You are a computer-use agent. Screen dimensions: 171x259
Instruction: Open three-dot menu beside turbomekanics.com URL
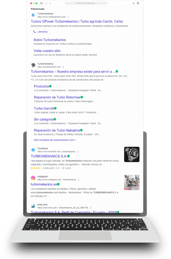point(63,67)
